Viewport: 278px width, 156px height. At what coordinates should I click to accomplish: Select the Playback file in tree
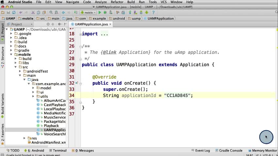[51, 126]
